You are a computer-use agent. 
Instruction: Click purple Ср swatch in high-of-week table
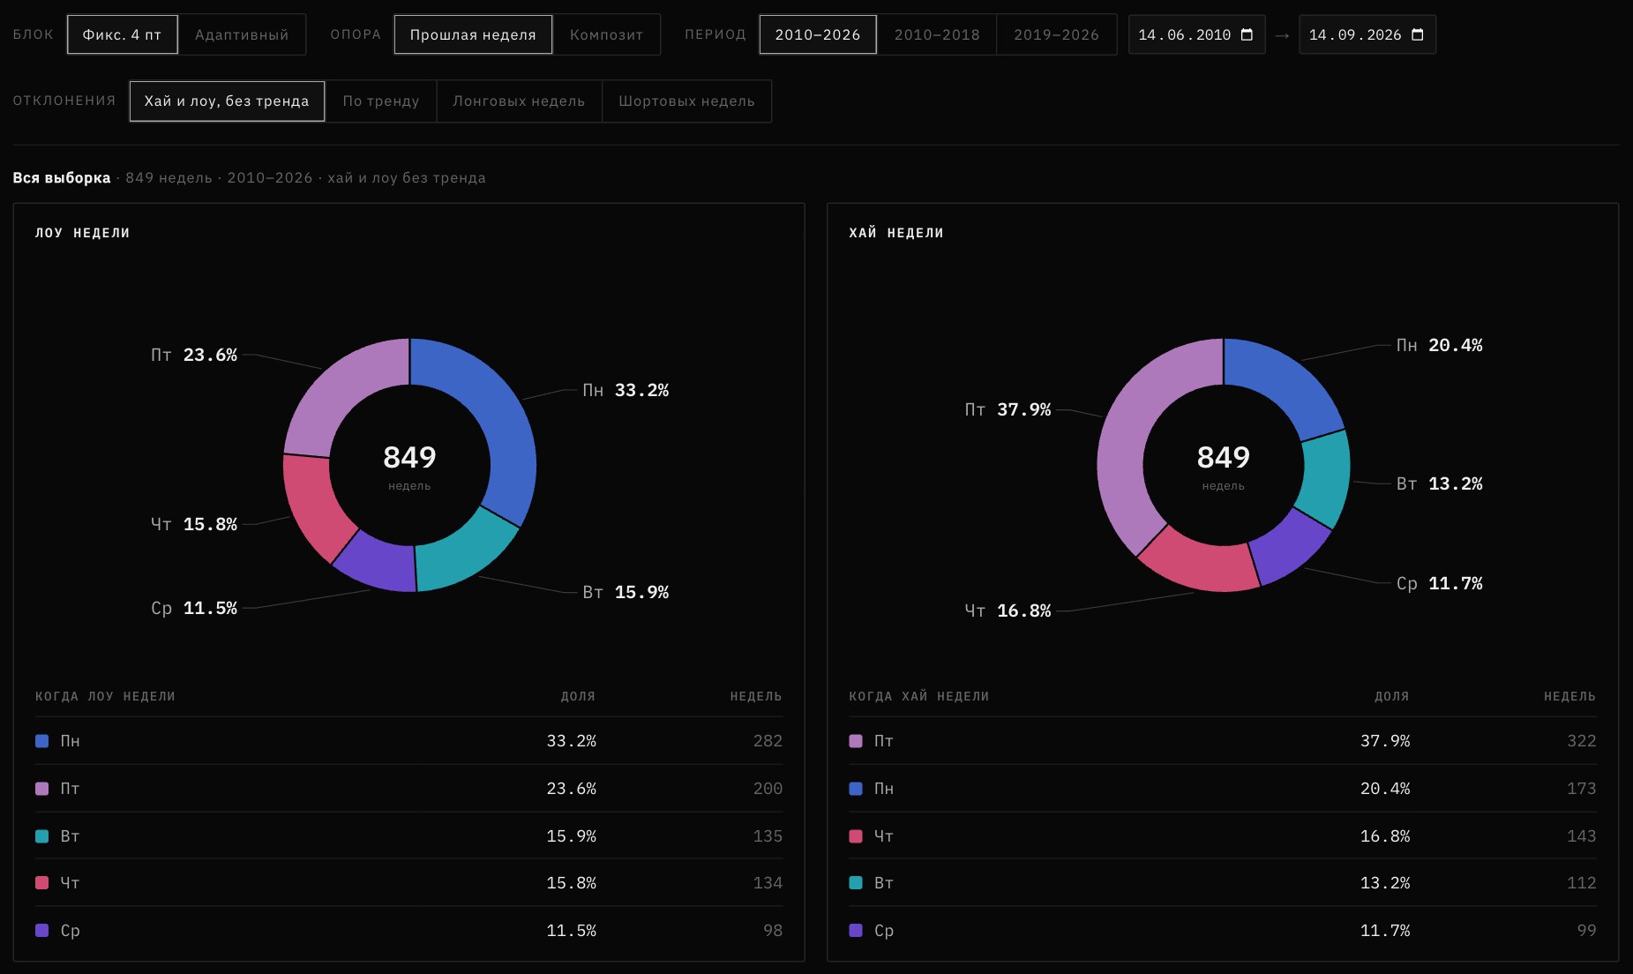pos(855,931)
